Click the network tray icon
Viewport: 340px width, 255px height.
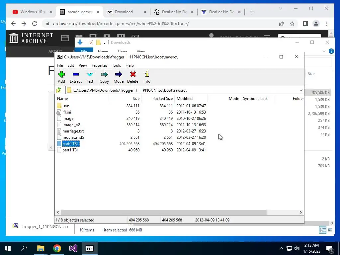pyautogui.click(x=289, y=248)
